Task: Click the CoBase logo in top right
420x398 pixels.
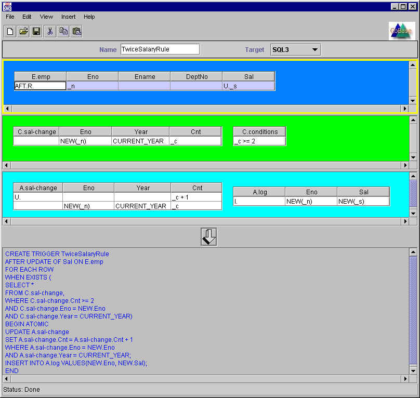Action: click(x=402, y=31)
